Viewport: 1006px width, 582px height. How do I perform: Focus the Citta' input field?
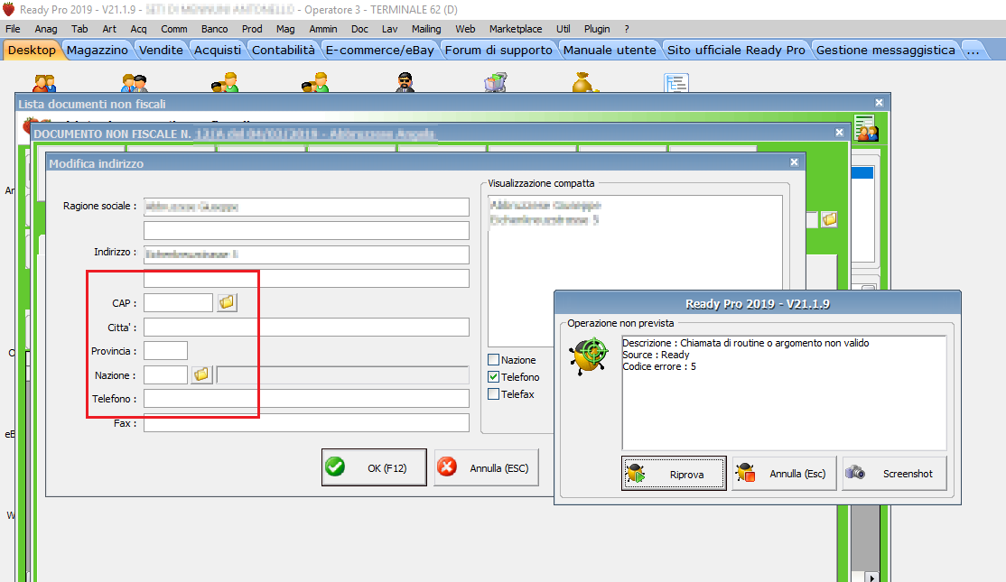[306, 327]
